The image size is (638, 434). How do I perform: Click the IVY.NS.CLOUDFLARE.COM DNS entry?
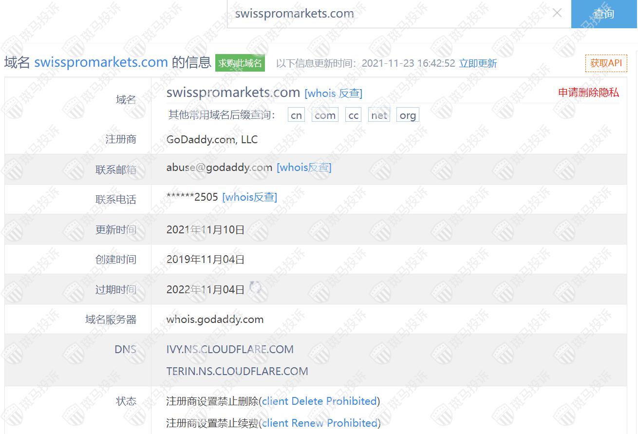230,349
